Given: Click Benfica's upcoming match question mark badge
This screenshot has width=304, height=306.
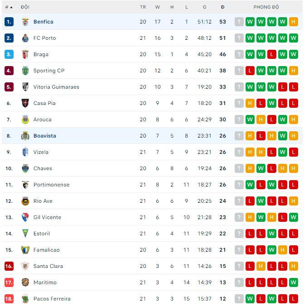Looking at the screenshot, I should (x=239, y=22).
